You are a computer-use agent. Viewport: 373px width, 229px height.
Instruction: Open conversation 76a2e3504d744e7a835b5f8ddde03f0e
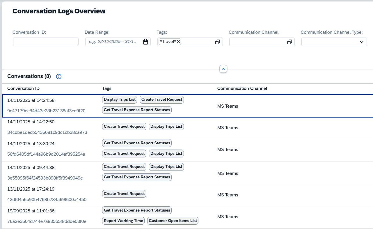point(47,221)
